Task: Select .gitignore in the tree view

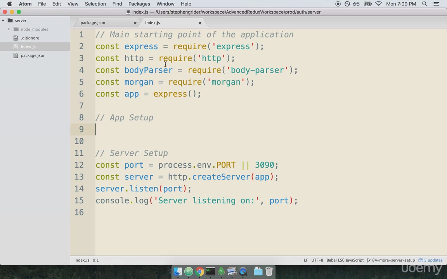Action: click(x=30, y=38)
